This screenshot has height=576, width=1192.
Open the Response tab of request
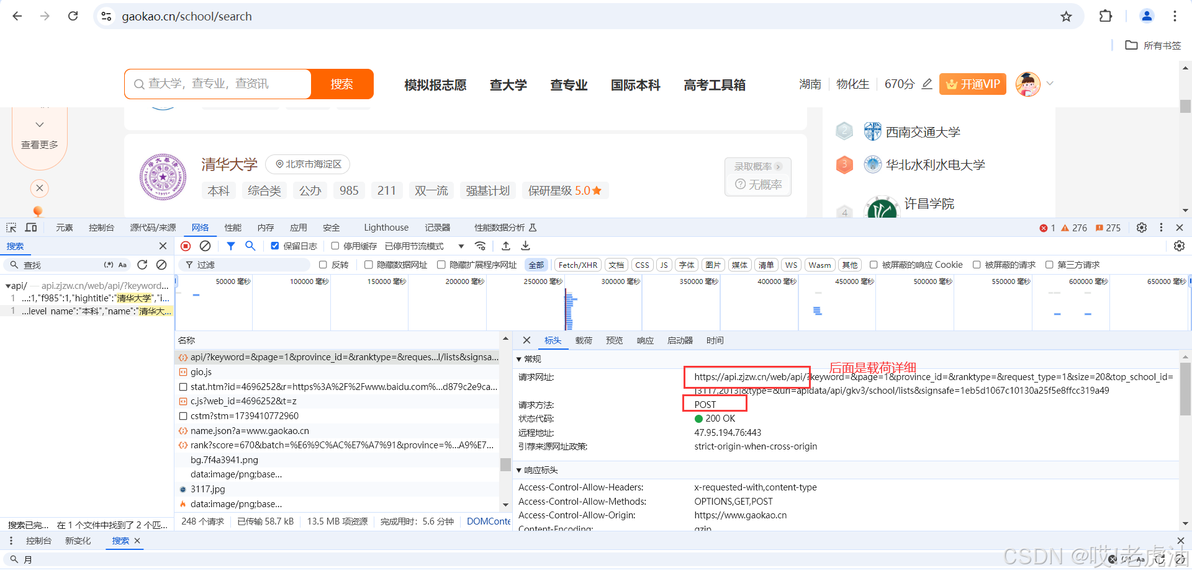point(645,340)
